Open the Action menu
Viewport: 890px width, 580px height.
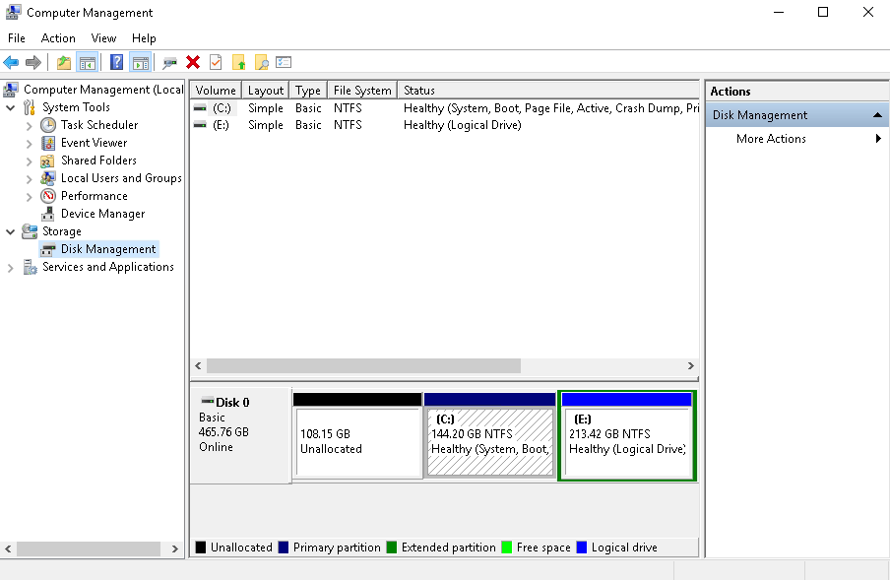coord(58,38)
